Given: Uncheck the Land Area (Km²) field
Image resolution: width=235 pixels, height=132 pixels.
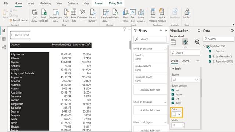Looking at the screenshot, I should 210,56.
